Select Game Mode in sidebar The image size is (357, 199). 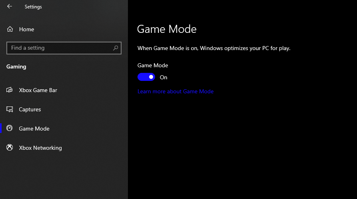pyautogui.click(x=34, y=129)
